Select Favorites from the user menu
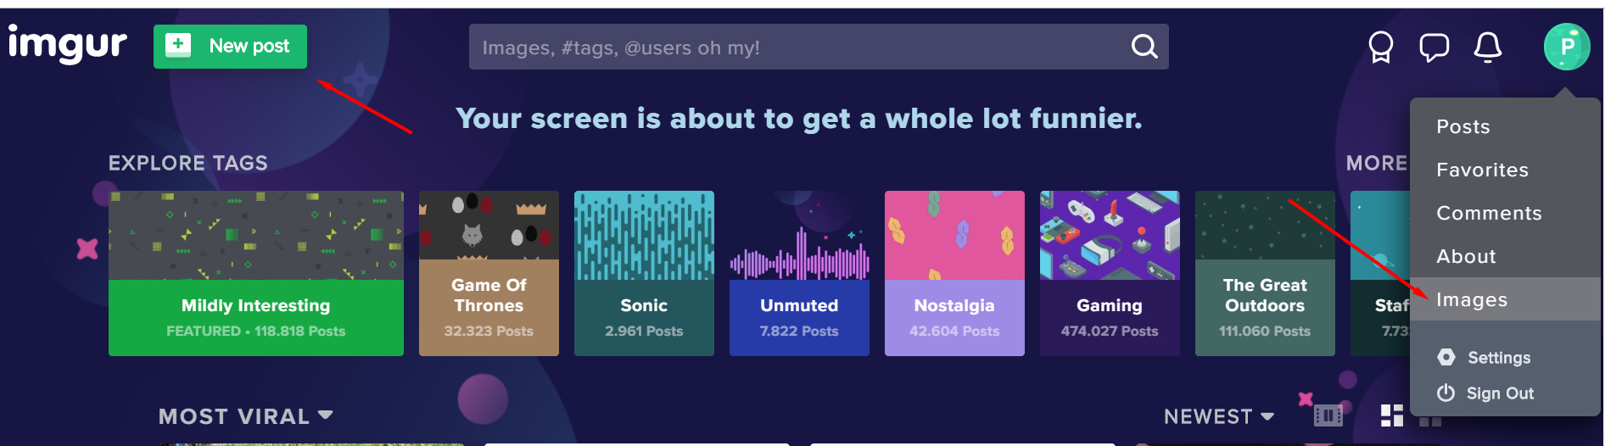 (x=1482, y=170)
